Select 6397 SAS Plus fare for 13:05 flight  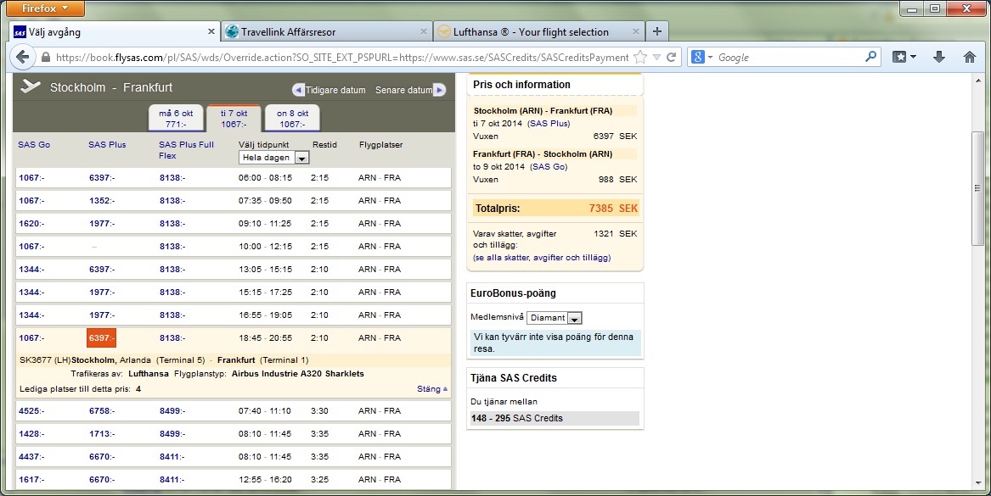click(102, 270)
